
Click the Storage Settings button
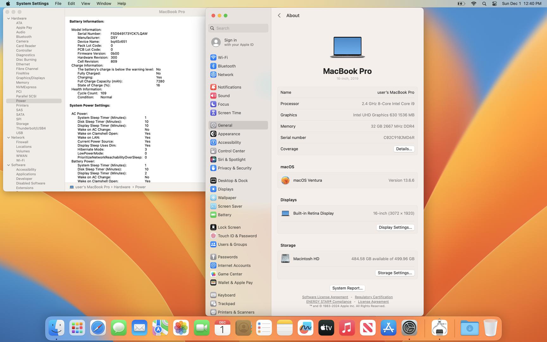[x=395, y=273]
